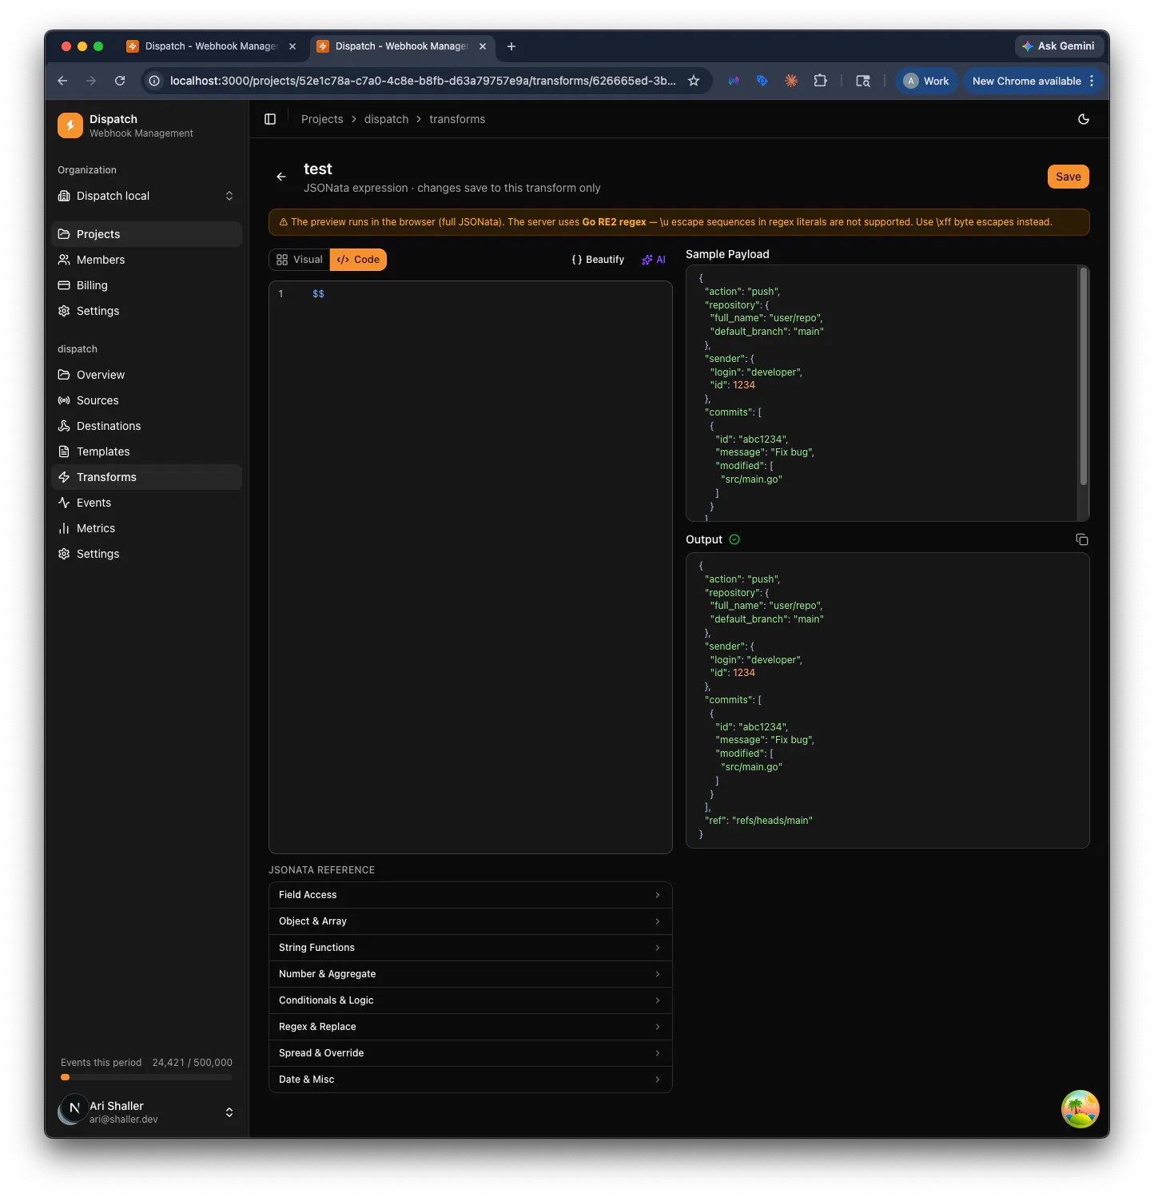Click browser forward arrow
This screenshot has height=1197, width=1154.
click(x=91, y=81)
